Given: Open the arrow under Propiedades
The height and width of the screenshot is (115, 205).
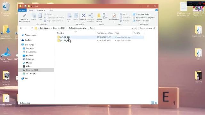Looking at the screenshot, I should (114, 21).
